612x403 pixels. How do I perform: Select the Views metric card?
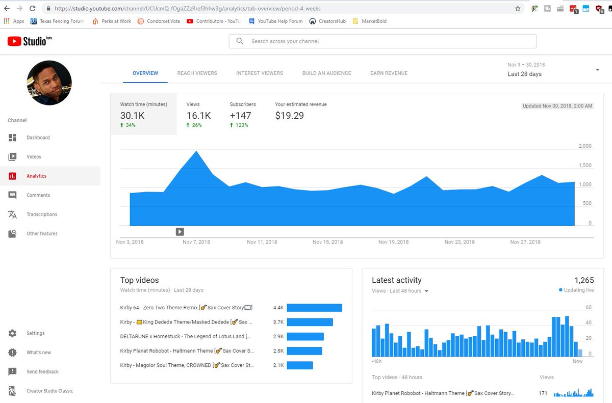pyautogui.click(x=198, y=114)
